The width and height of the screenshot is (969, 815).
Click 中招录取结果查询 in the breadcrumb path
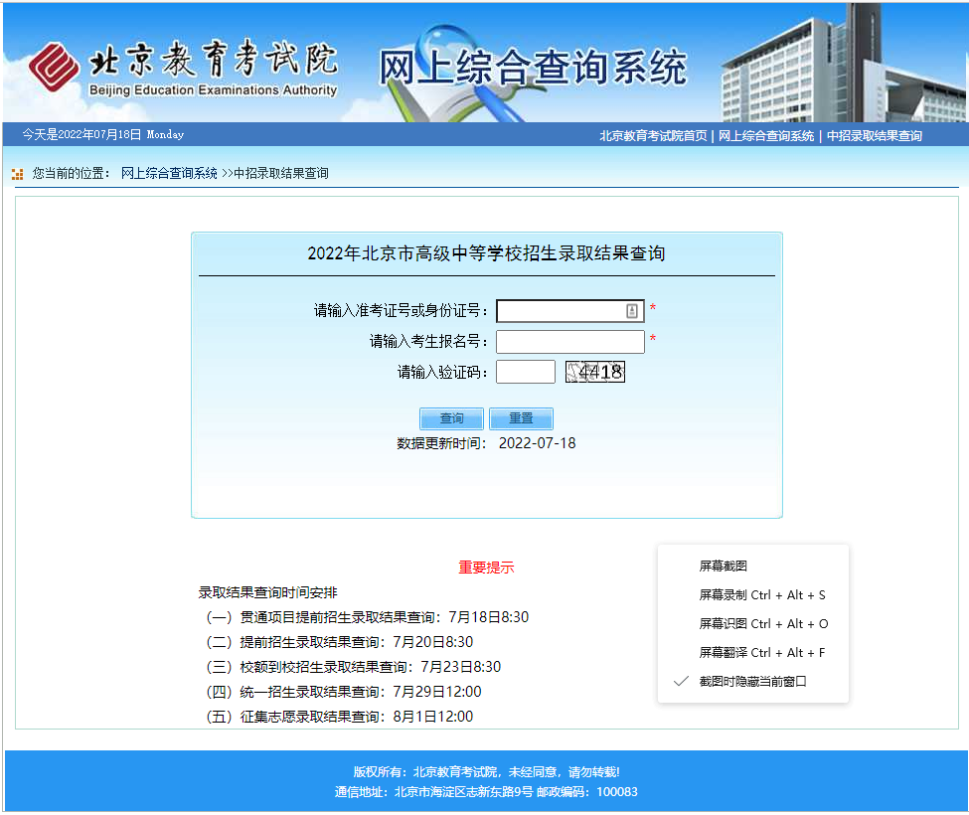pos(280,174)
